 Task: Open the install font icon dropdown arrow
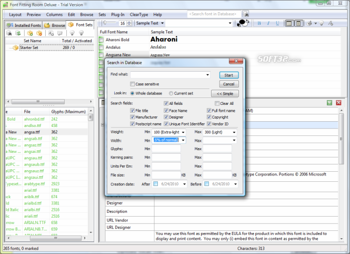tap(315, 23)
